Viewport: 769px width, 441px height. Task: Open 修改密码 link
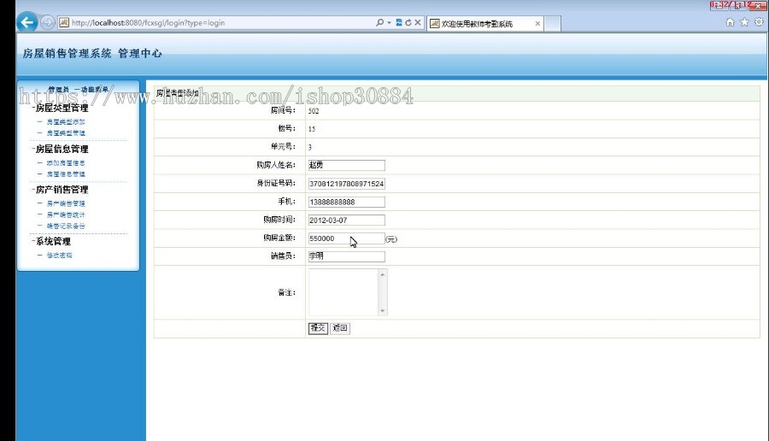[x=59, y=255]
